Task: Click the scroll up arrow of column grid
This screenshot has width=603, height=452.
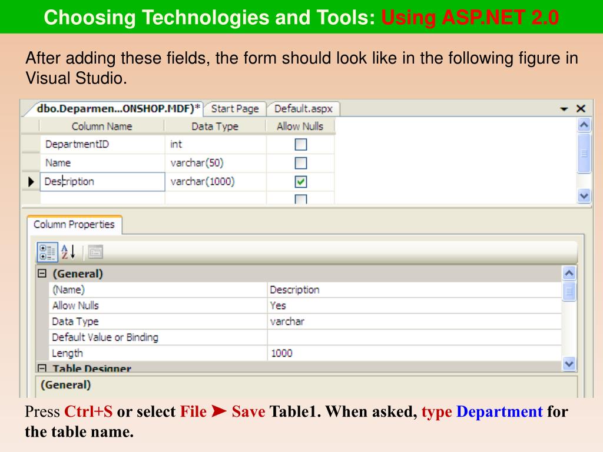Action: [x=584, y=125]
